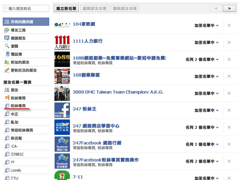Open 邀請朋友 sidebar item
Image resolution: width=240 pixels, height=180 pixels.
click(x=26, y=38)
